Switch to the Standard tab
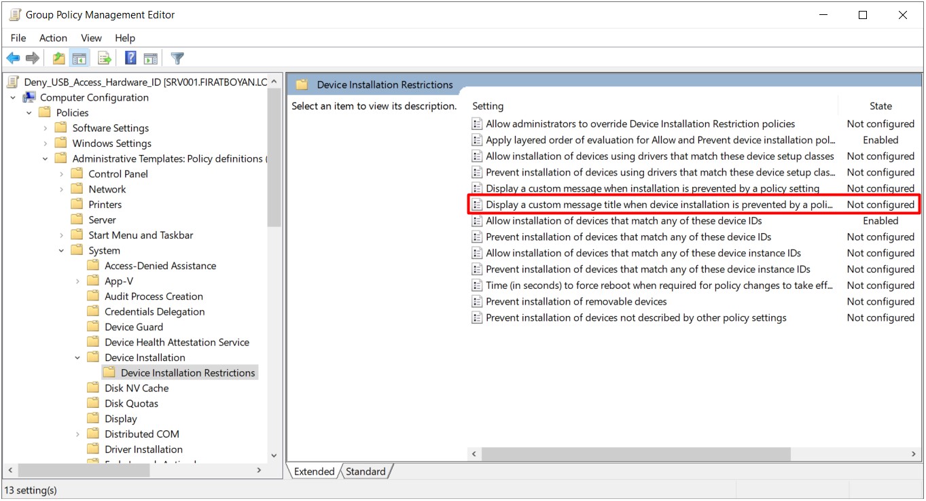 [366, 472]
